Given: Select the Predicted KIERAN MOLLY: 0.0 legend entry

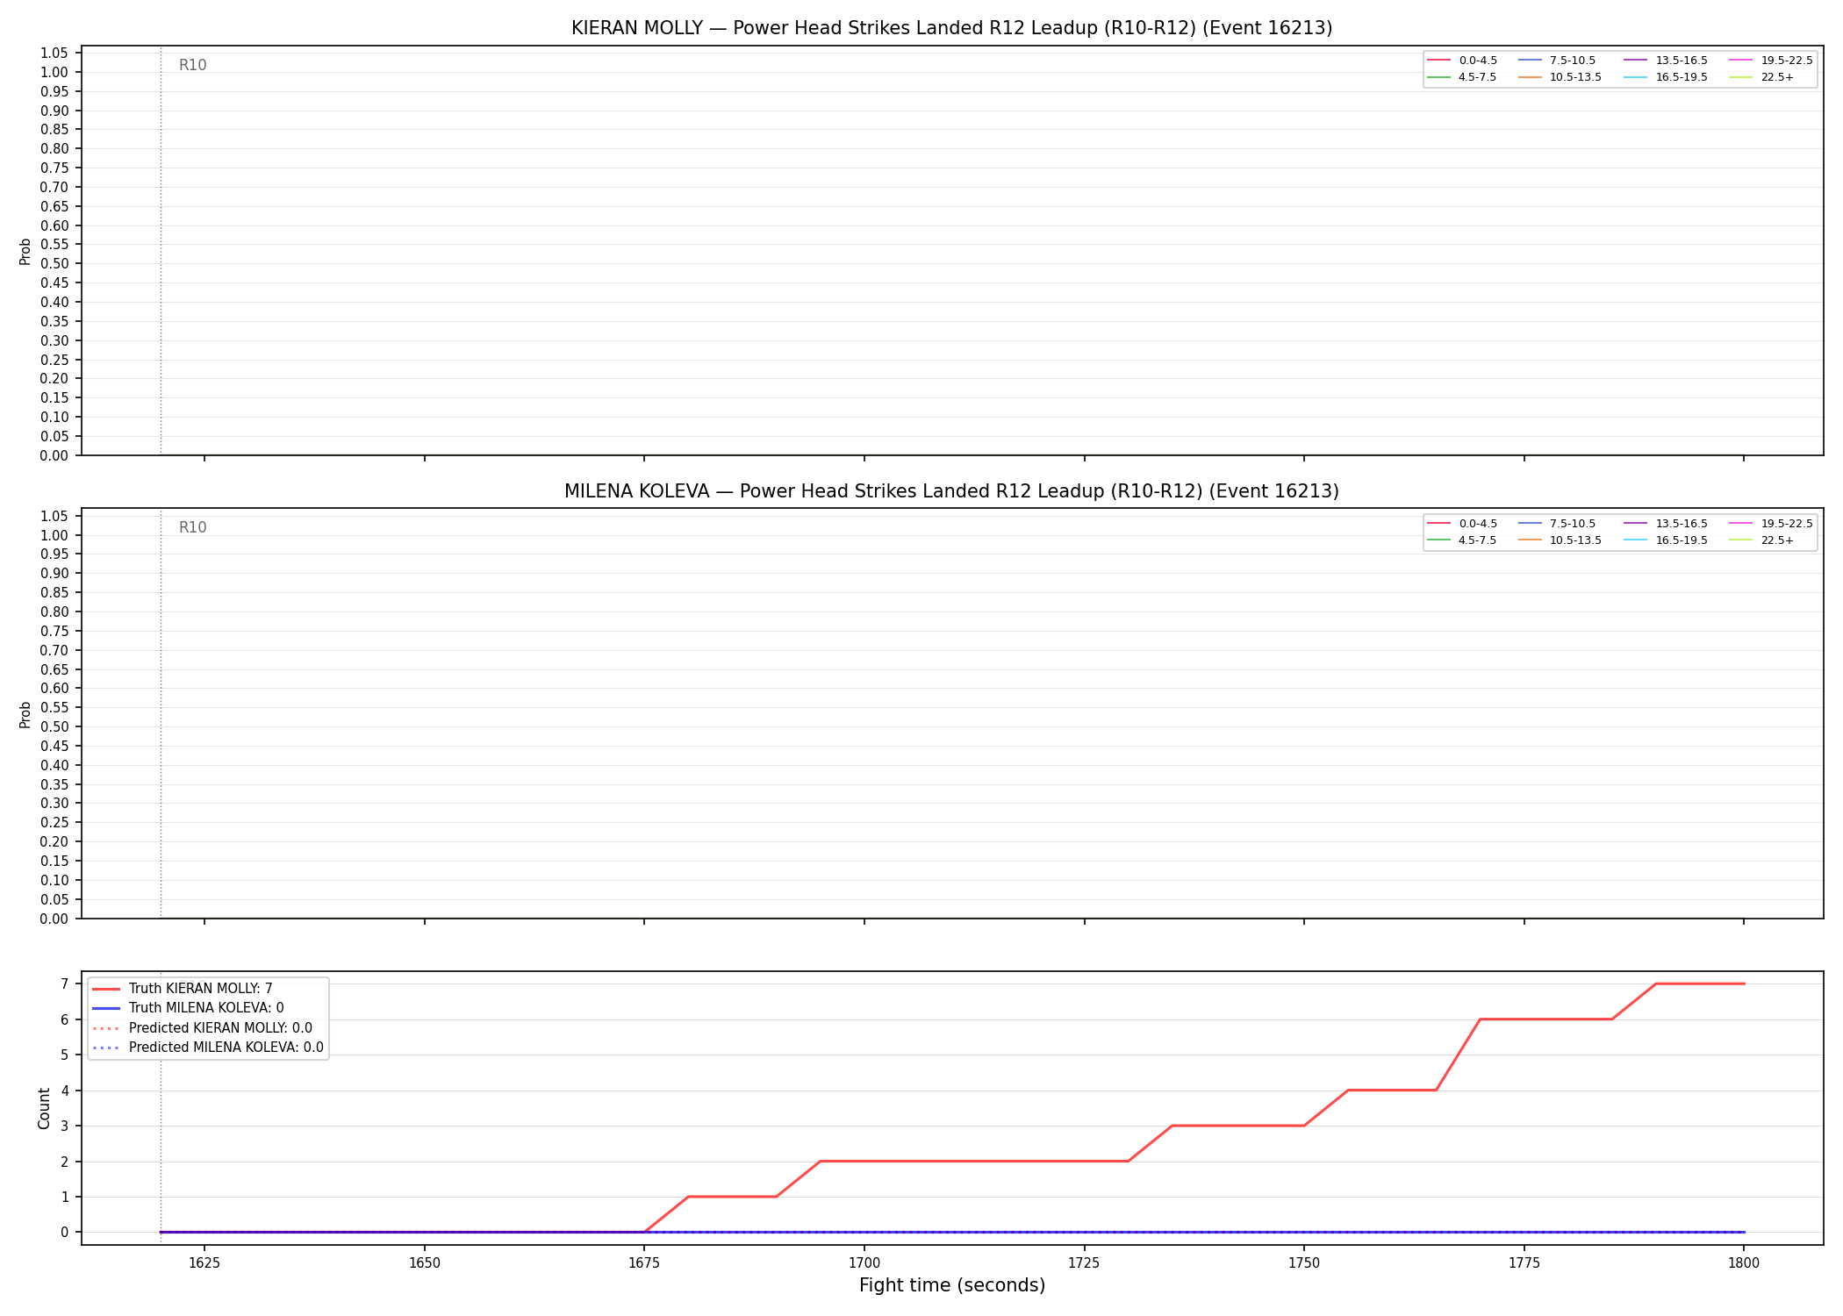Looking at the screenshot, I should click(202, 1028).
